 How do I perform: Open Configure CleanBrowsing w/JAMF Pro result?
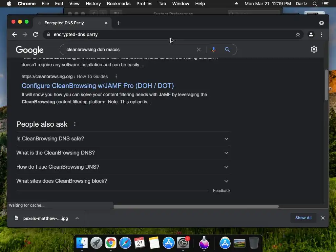[x=97, y=86]
